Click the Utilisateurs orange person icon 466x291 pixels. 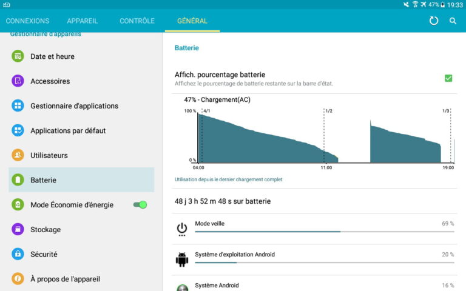tap(18, 155)
